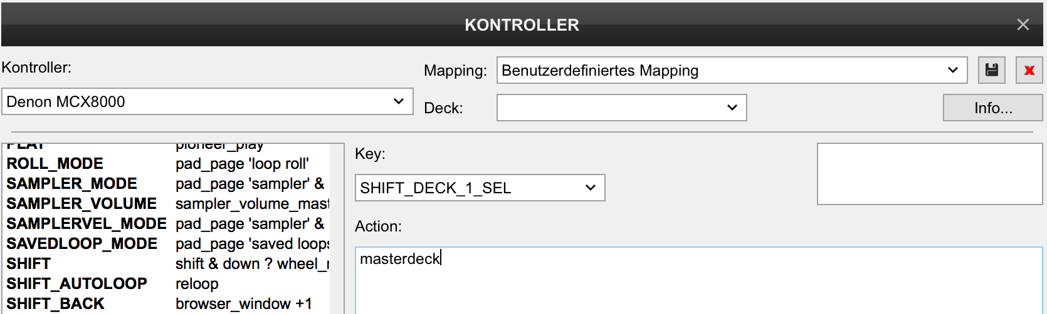
Task: Select the SAMPLER_VOLUME mapping row
Action: (167, 204)
